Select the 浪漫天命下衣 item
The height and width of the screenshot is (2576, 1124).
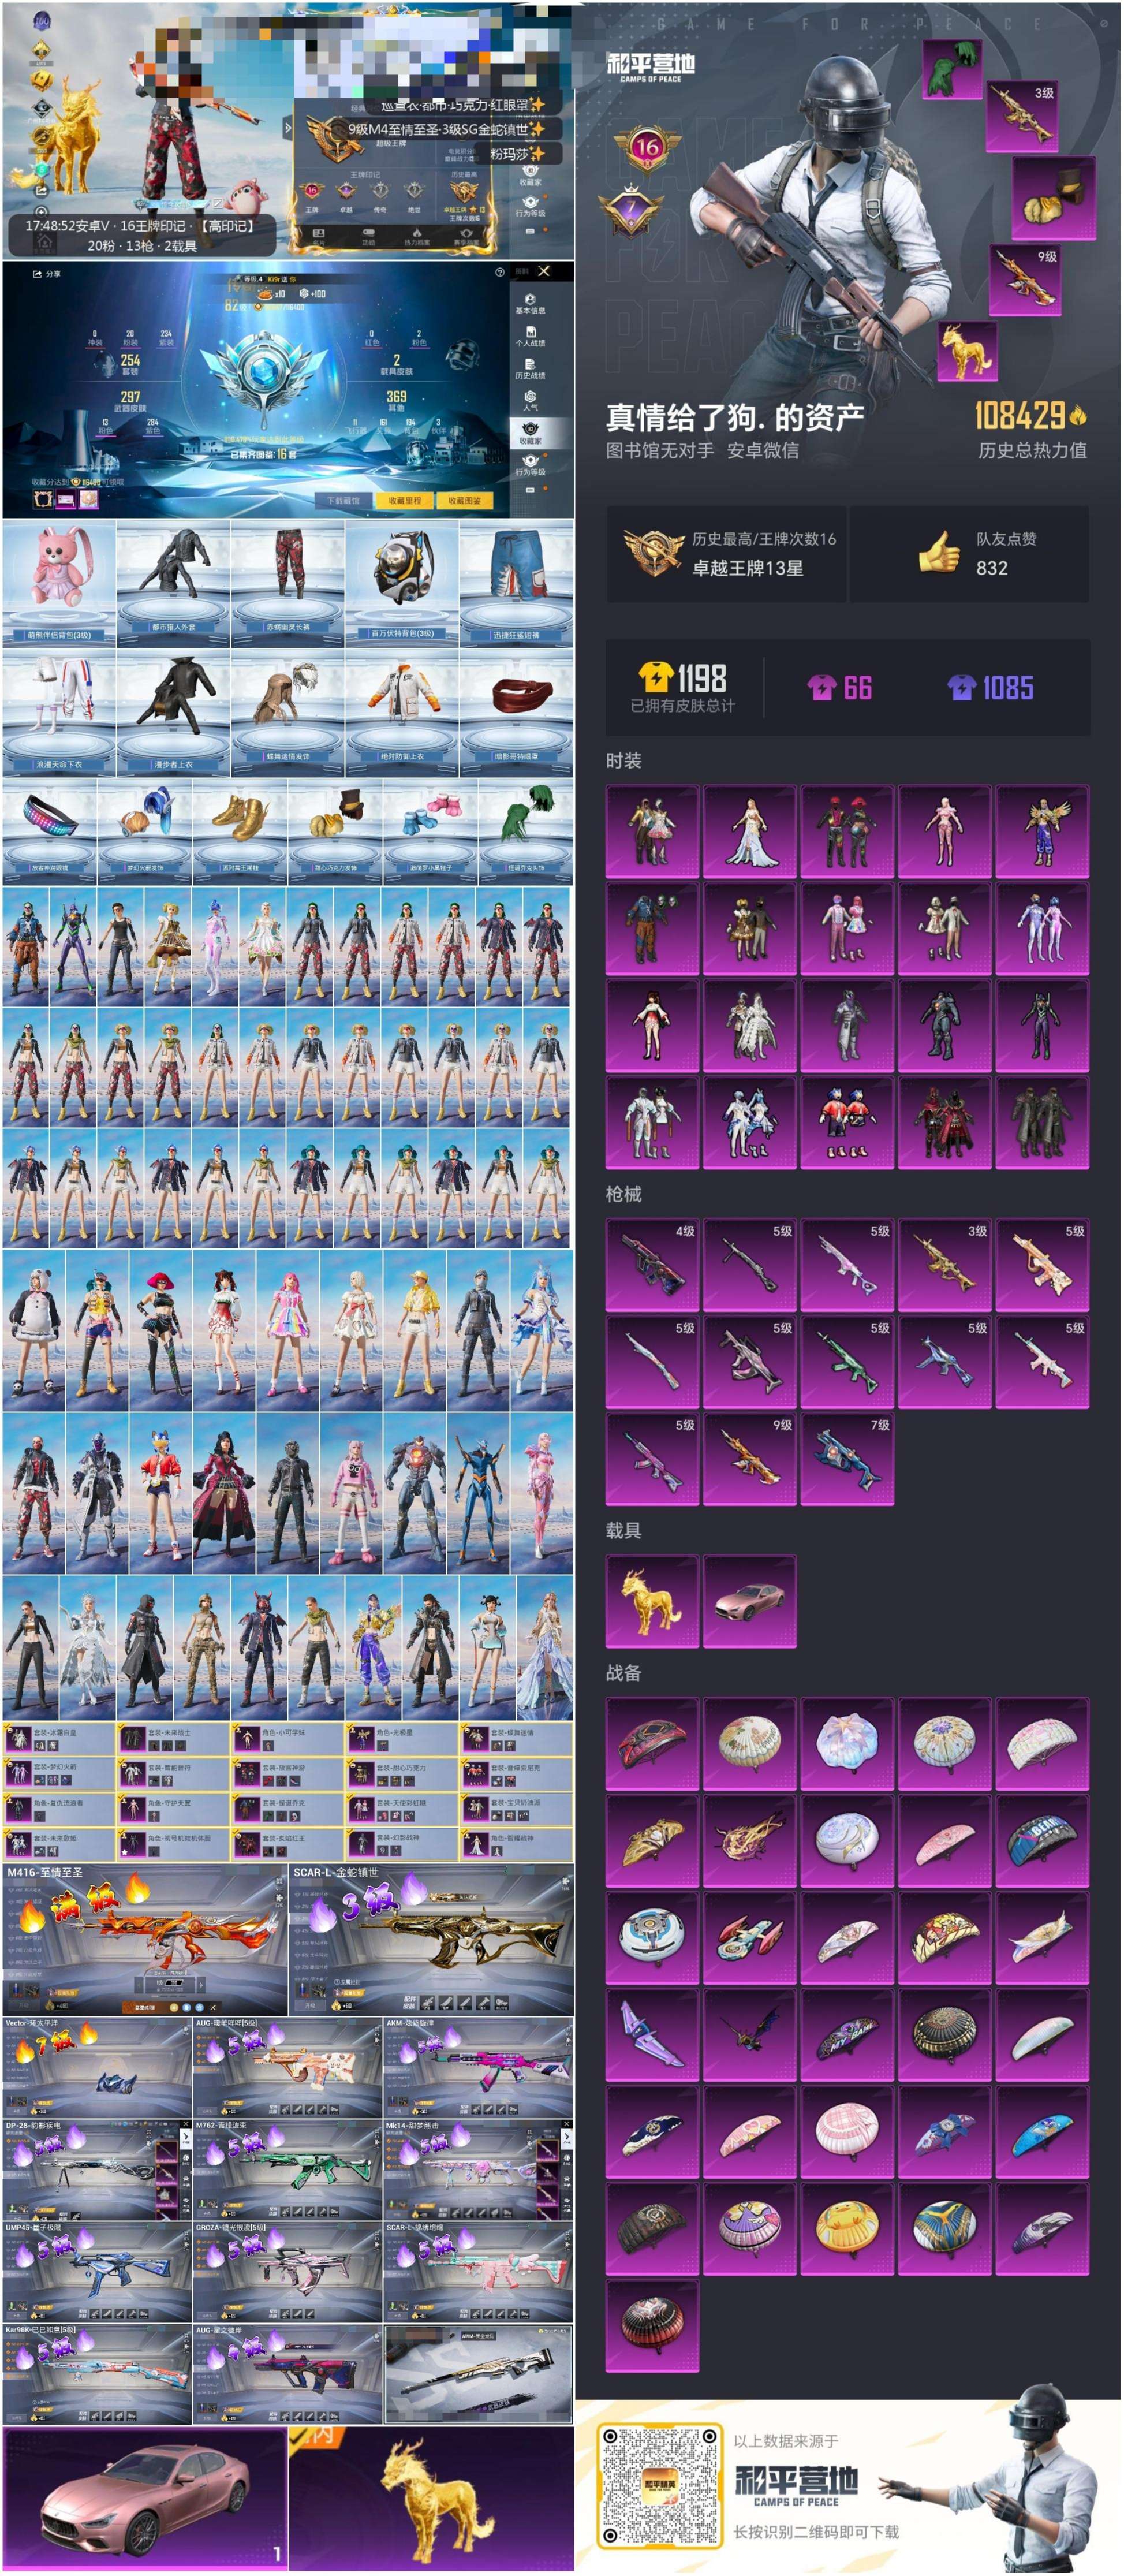(x=59, y=714)
